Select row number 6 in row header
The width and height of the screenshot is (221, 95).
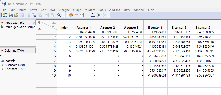pyautogui.click(x=47, y=56)
